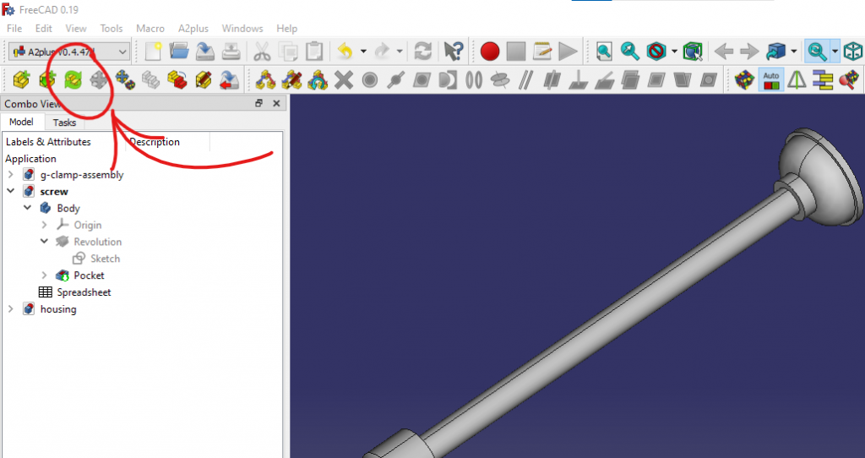Screen dimensions: 865x458
Task: Collapse the screw document node
Action: [x=10, y=191]
